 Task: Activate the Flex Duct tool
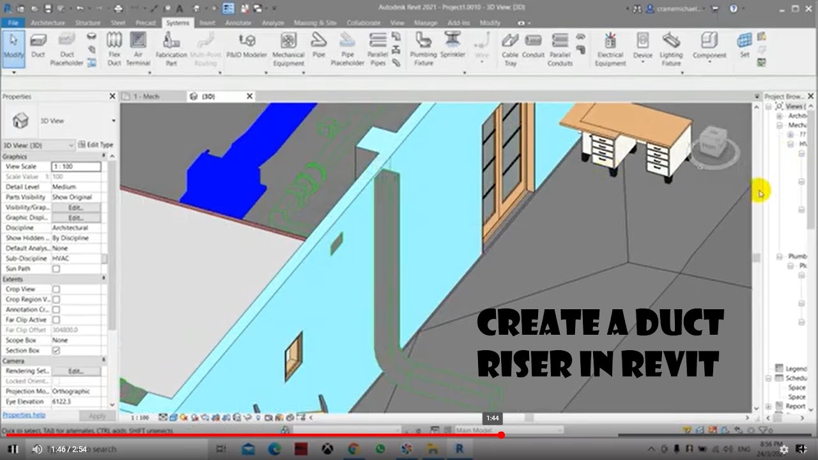tap(114, 50)
